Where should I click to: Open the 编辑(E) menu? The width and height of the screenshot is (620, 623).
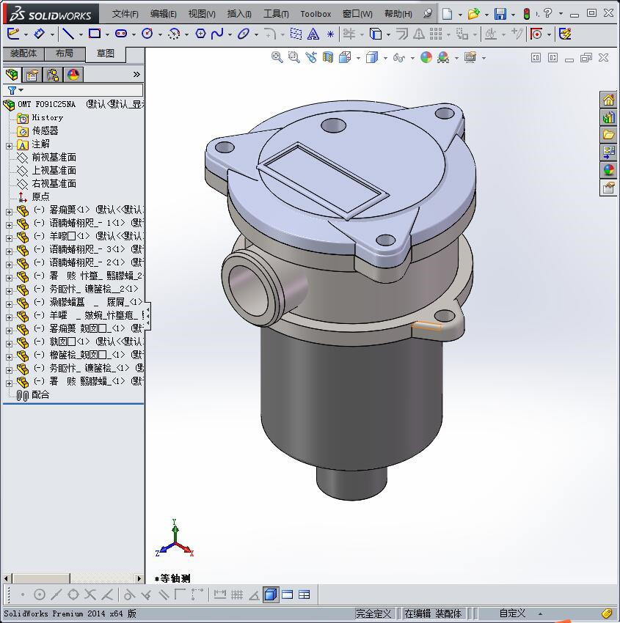tap(163, 14)
